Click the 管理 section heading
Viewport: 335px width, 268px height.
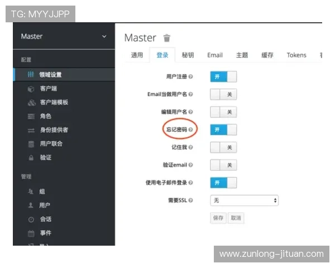click(26, 176)
